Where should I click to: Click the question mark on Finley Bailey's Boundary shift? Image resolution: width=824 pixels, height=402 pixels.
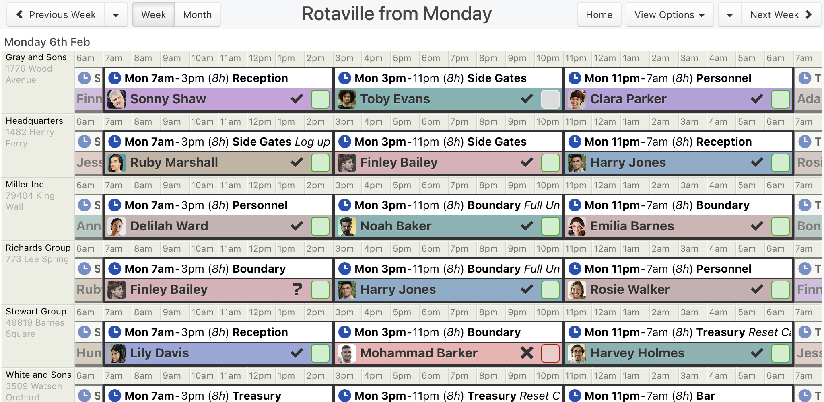(297, 289)
